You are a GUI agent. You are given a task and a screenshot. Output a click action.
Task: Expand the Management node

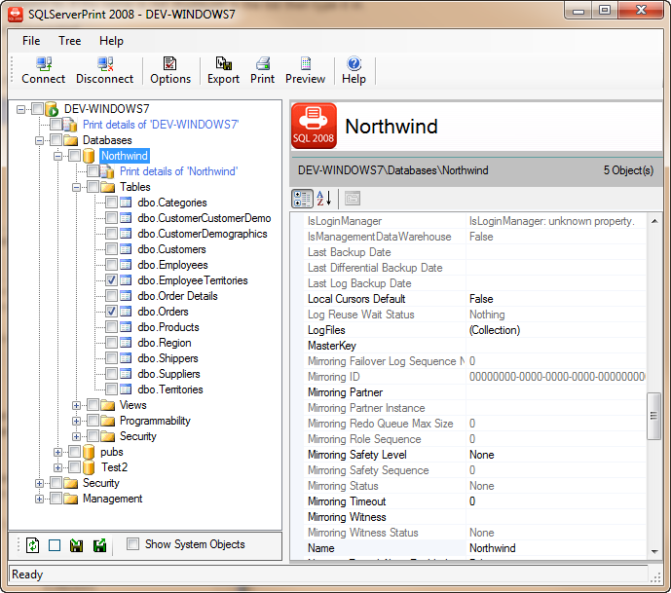tap(39, 499)
